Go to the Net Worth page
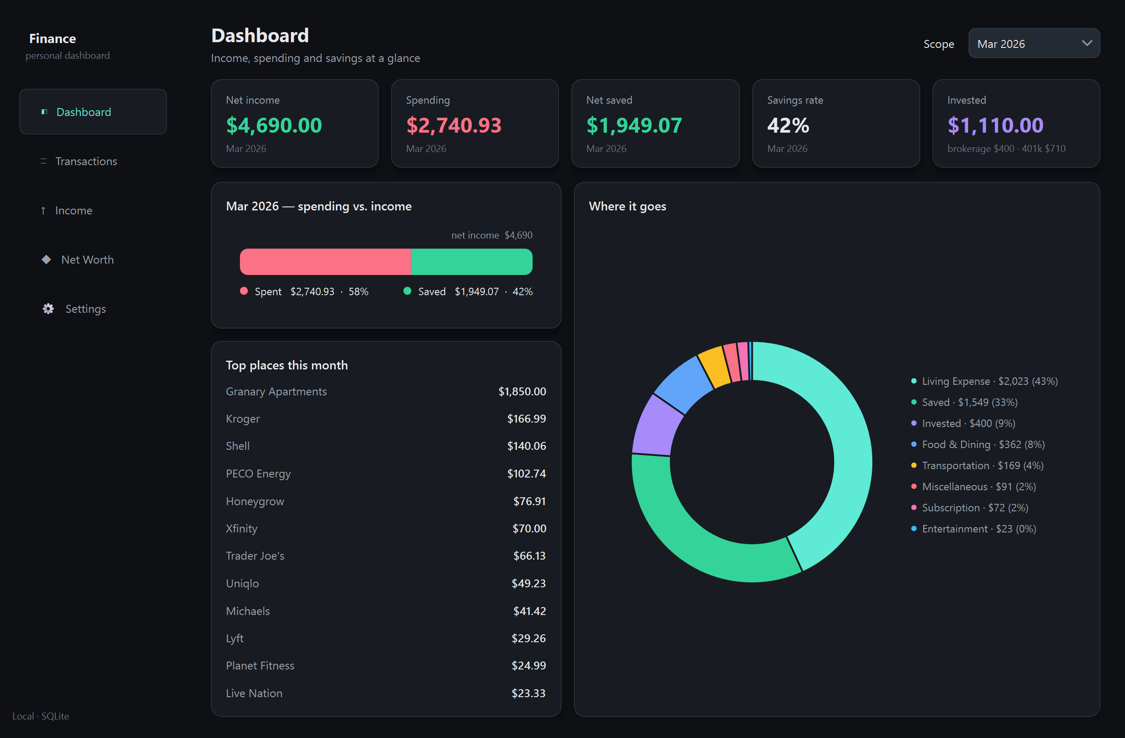1125x738 pixels. coord(87,259)
